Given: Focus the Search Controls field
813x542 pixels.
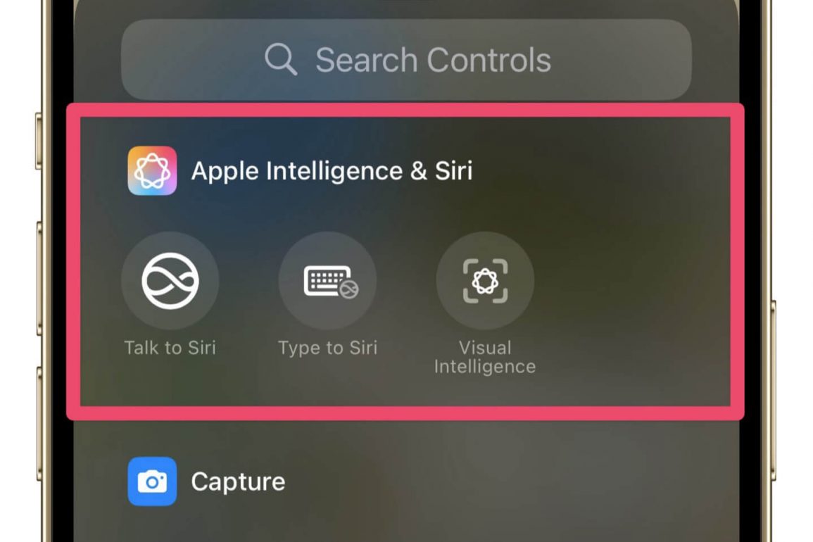Looking at the screenshot, I should pos(406,60).
